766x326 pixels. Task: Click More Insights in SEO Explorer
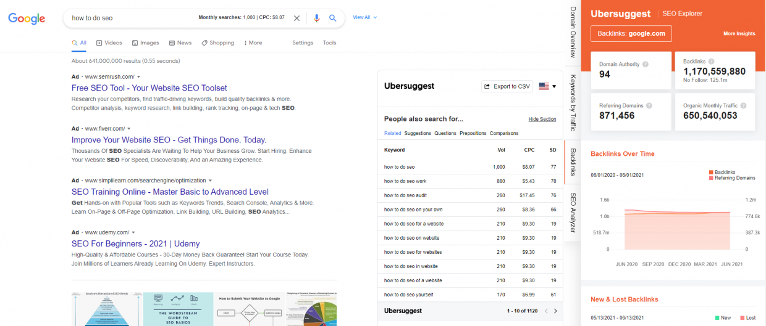739,33
